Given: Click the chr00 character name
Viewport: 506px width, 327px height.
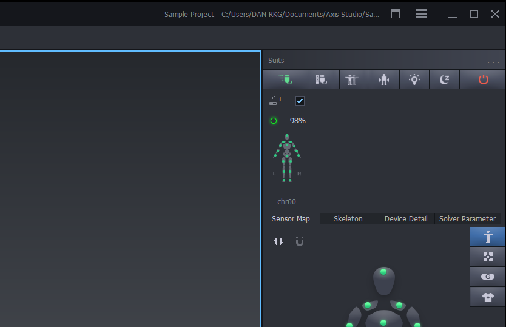Looking at the screenshot, I should pos(286,202).
